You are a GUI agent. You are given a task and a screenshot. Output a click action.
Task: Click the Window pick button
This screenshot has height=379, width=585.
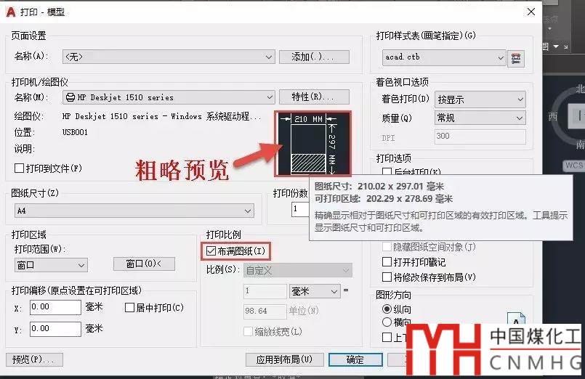(144, 264)
